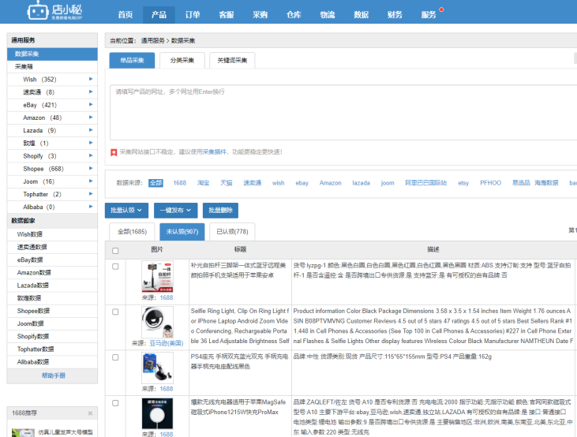The height and width of the screenshot is (437, 577).
Task: Click the 店小秘 robot logo
Action: [54, 11]
